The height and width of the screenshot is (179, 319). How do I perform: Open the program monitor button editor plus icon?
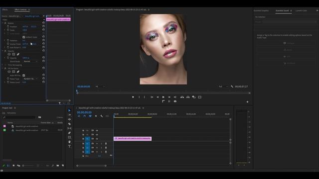coord(247,102)
